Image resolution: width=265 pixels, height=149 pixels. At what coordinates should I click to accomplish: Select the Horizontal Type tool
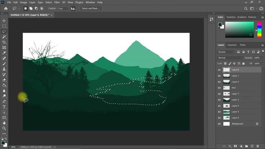(x=4, y=107)
